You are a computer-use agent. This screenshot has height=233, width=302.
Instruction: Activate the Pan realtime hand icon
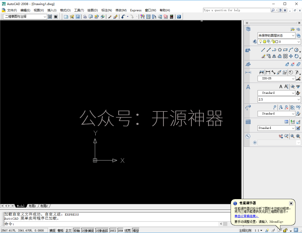281,136
